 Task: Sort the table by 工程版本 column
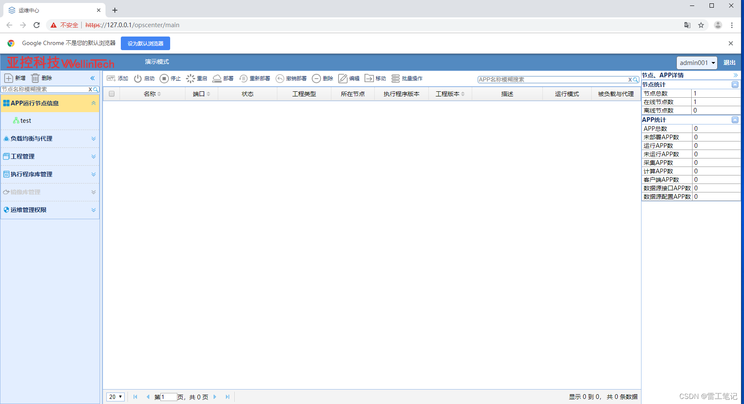pyautogui.click(x=450, y=94)
